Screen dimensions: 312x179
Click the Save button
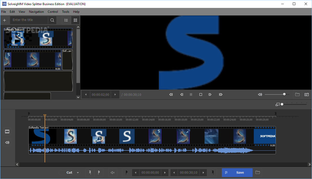point(237,173)
